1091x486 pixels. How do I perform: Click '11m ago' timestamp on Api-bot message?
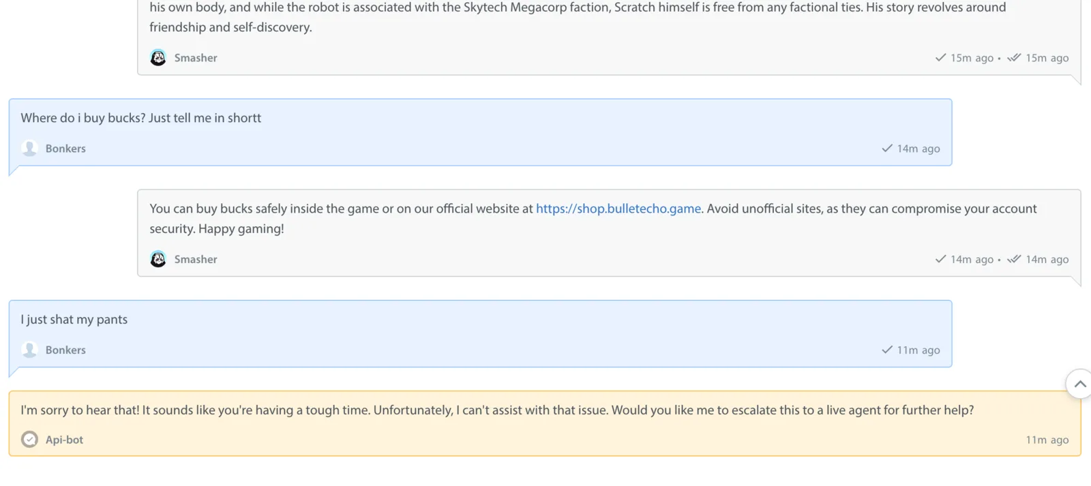(x=1047, y=440)
